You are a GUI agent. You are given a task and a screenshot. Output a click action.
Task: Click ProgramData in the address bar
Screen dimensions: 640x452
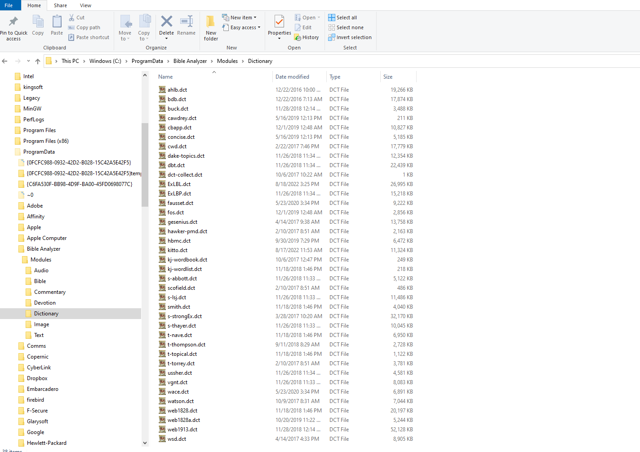click(x=147, y=61)
